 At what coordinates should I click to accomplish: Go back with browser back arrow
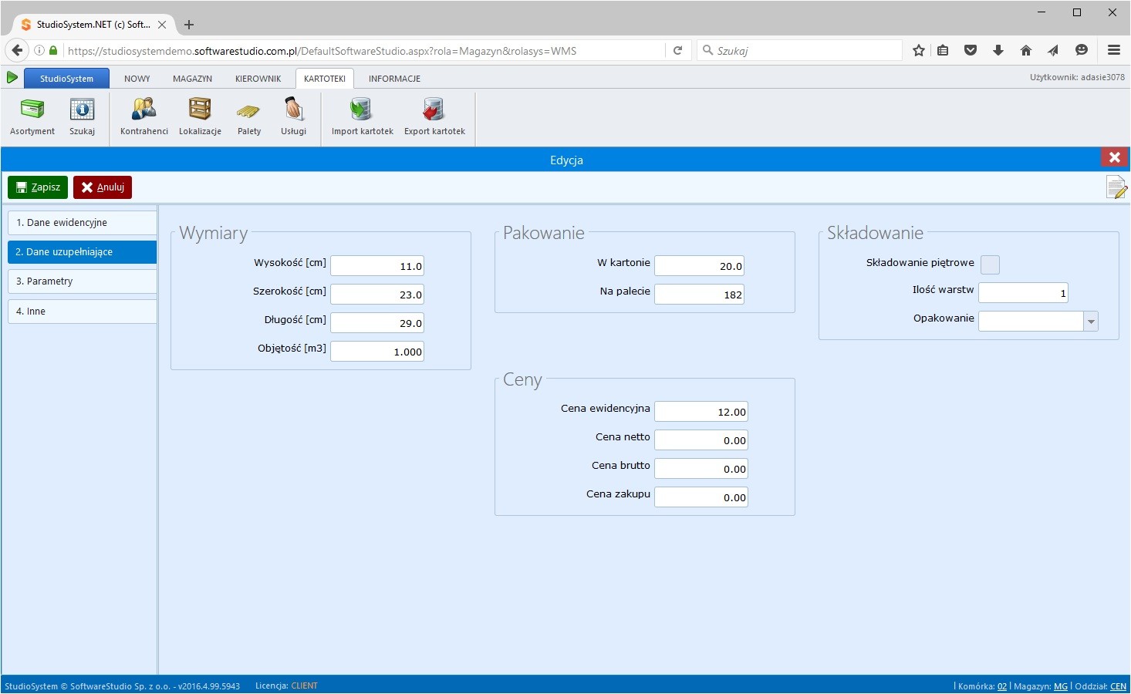17,50
